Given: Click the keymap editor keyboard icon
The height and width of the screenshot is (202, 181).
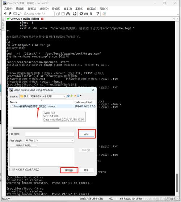Looking at the screenshot, I should click(86, 14).
